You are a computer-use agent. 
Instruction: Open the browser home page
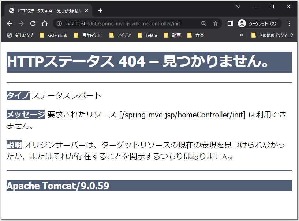pyautogui.click(x=45, y=23)
